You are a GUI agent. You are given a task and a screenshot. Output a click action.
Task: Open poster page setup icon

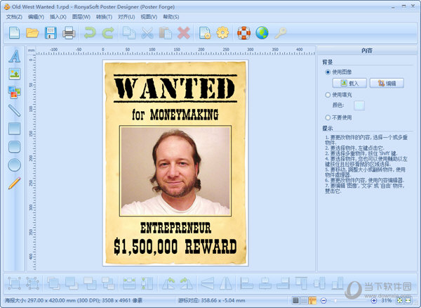coord(205,33)
